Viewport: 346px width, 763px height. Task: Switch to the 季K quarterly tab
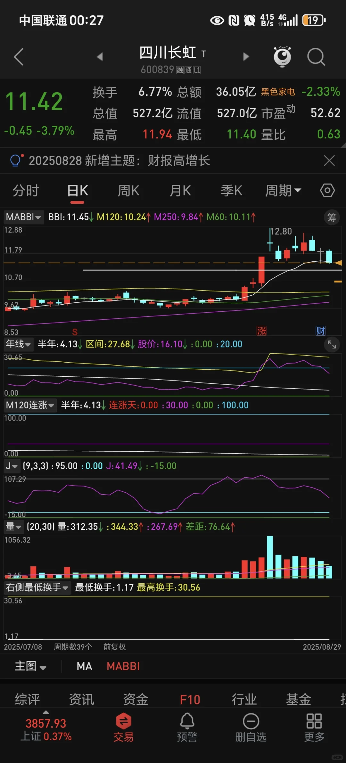point(231,191)
